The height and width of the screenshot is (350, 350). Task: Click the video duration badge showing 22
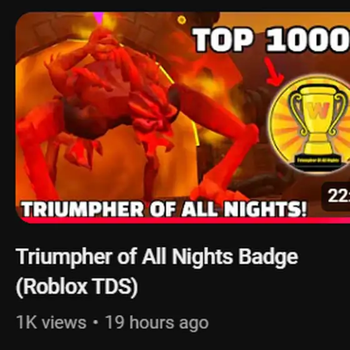pos(336,196)
